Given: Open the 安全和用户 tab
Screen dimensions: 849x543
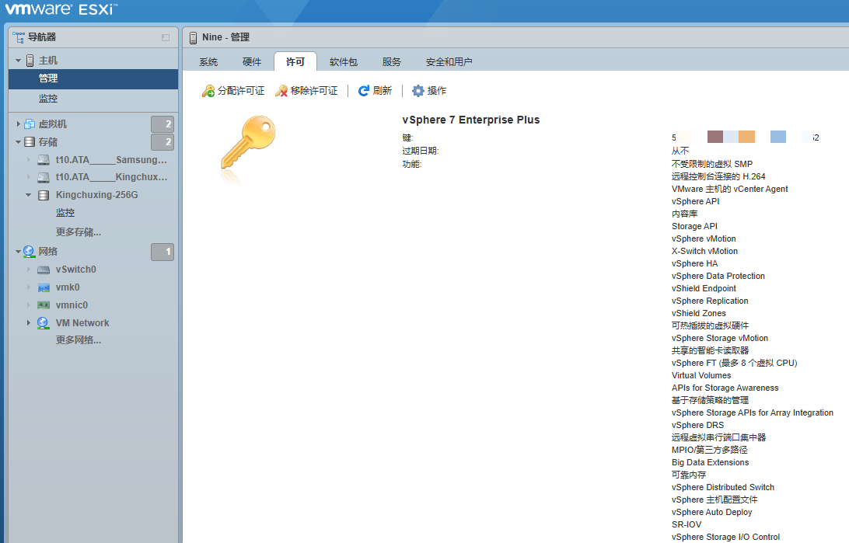Looking at the screenshot, I should click(449, 61).
